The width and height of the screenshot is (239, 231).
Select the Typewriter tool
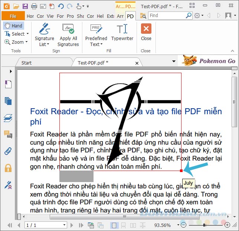pyautogui.click(x=122, y=32)
